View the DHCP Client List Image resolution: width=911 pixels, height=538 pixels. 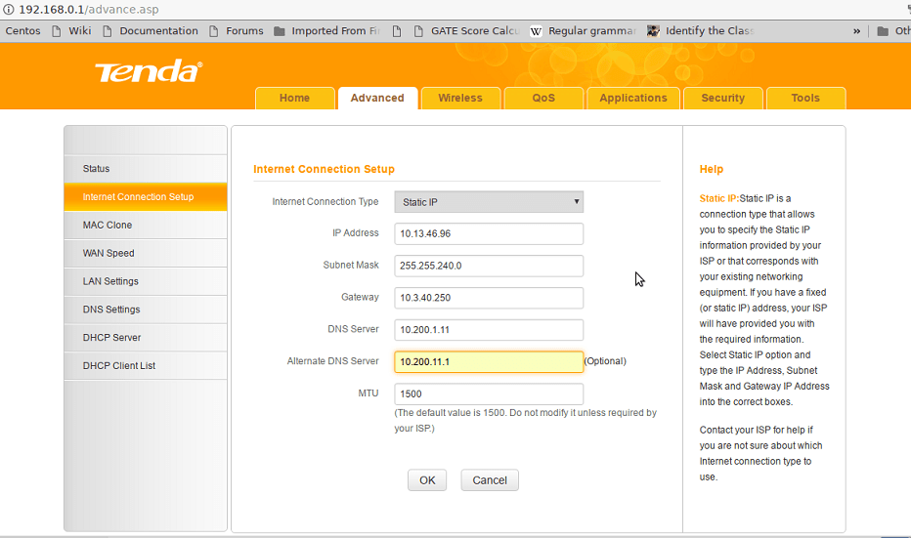coord(146,365)
